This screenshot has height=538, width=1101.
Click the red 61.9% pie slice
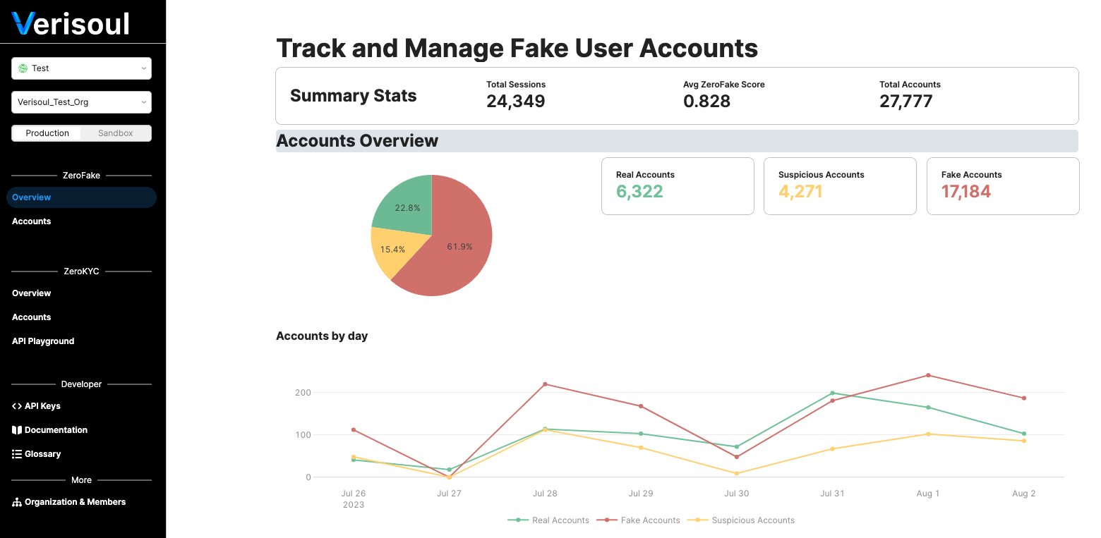tap(459, 247)
